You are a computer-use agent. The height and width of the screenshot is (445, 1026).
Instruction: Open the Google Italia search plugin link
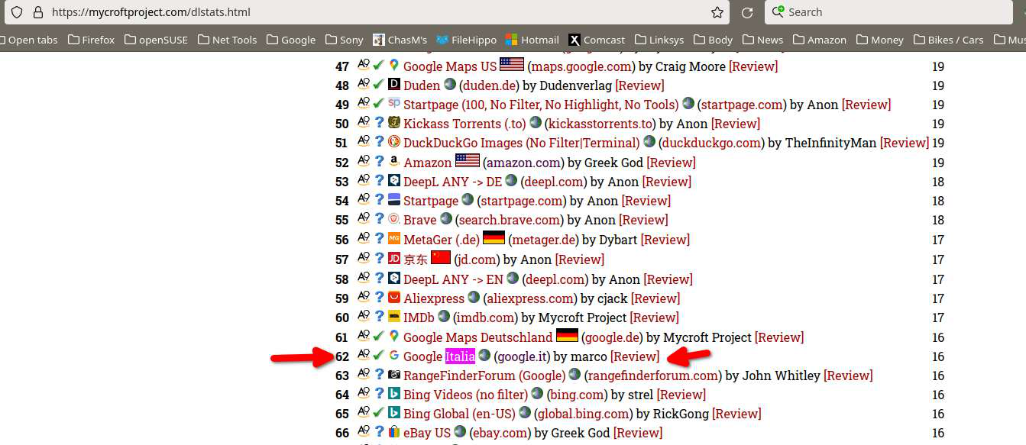click(439, 356)
